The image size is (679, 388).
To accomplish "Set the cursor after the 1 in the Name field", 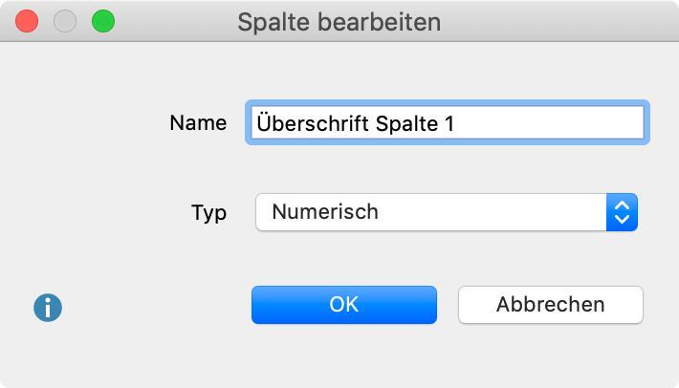I will coord(455,123).
